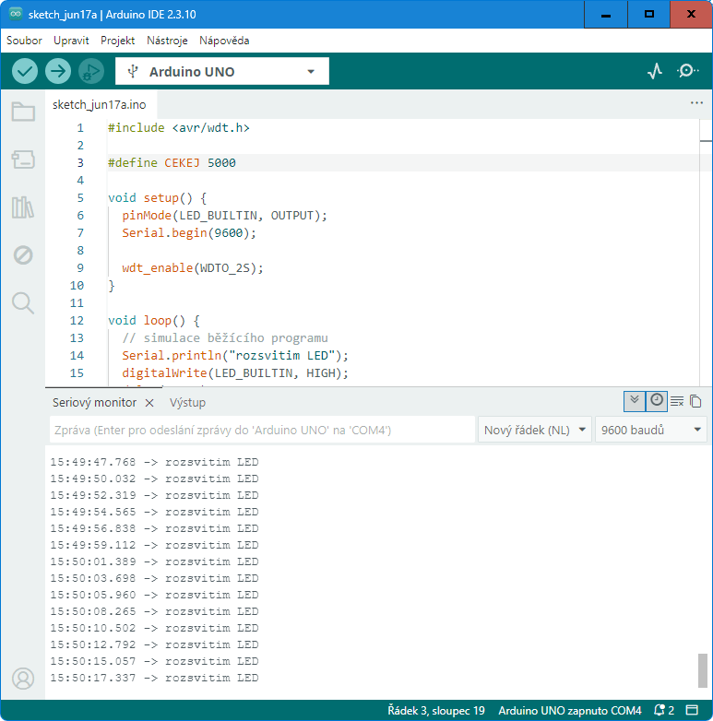Open the 9600 baudů baud rate dropdown
This screenshot has height=721, width=713.
coord(650,430)
